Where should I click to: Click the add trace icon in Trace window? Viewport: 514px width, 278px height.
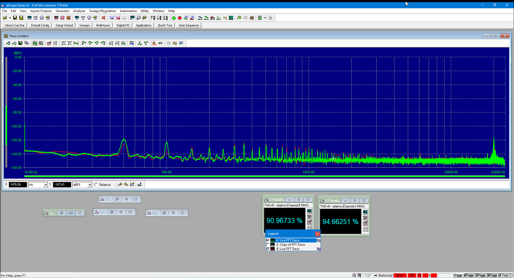pos(8,43)
